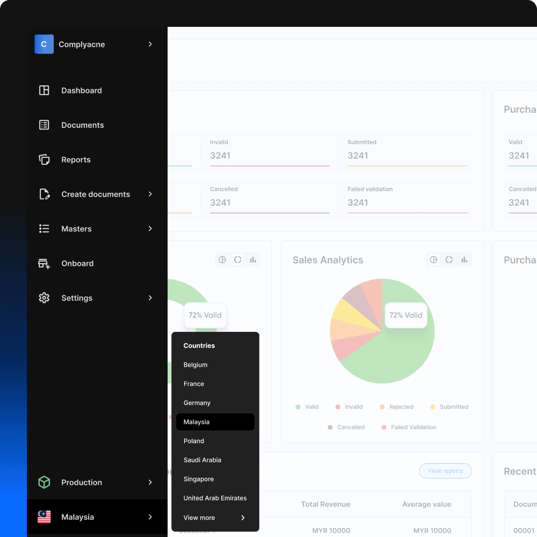Click the Onboard icon in the sidebar
This screenshot has width=537, height=537.
[x=44, y=263]
